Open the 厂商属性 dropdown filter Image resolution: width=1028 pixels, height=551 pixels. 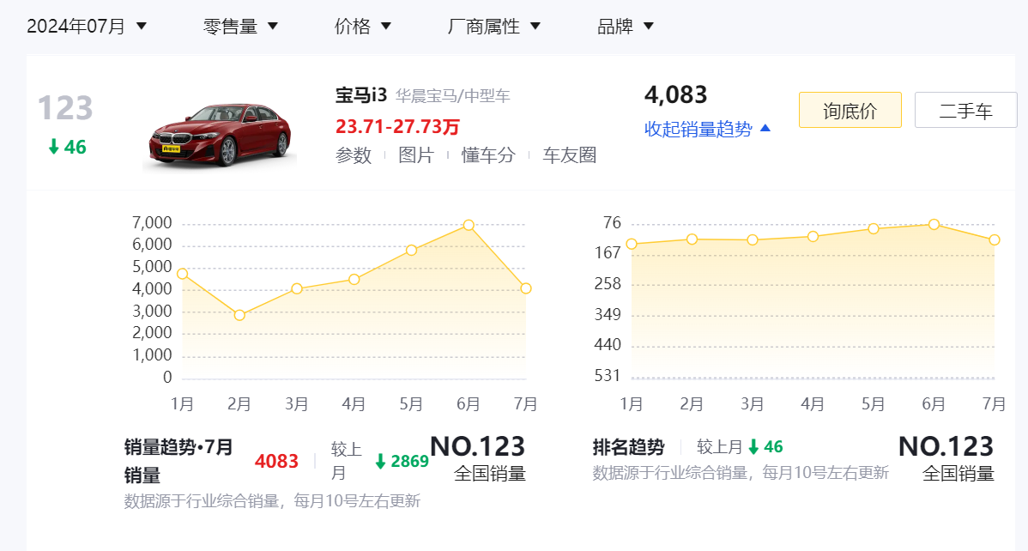pyautogui.click(x=493, y=27)
